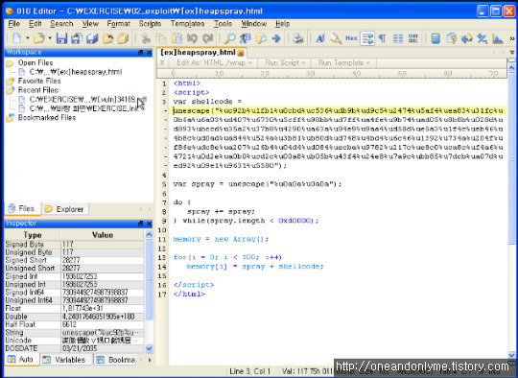Open the Edit As HTML dropdown
This screenshot has height=378, width=518.
tap(214, 62)
